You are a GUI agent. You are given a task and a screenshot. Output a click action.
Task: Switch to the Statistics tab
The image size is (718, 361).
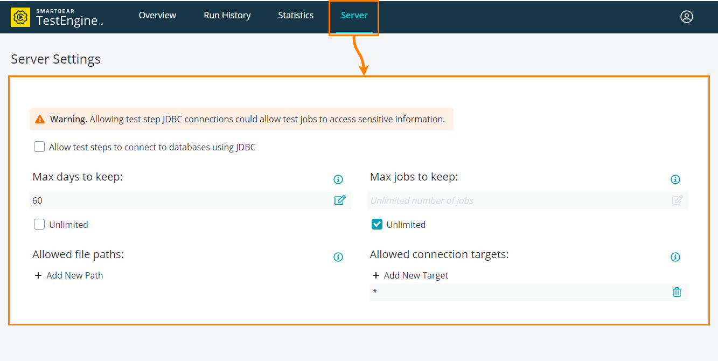tap(295, 15)
